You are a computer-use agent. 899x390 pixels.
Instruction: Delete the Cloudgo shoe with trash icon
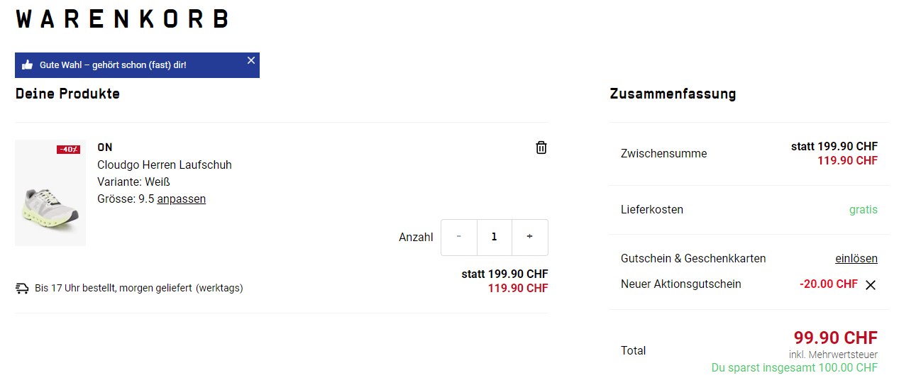[x=541, y=147]
